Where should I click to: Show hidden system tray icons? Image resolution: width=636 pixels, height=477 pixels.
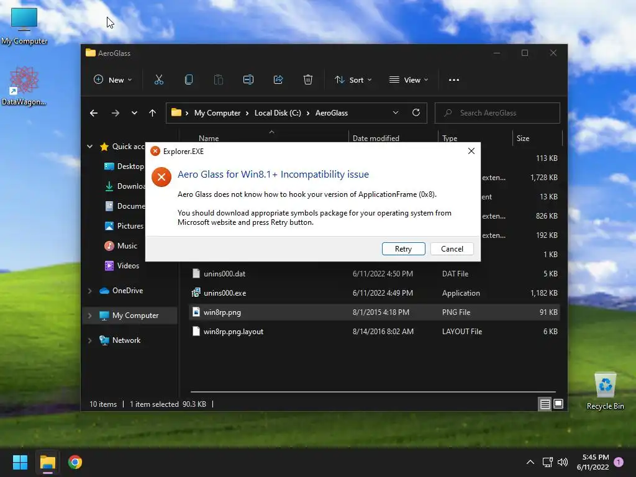pyautogui.click(x=530, y=462)
